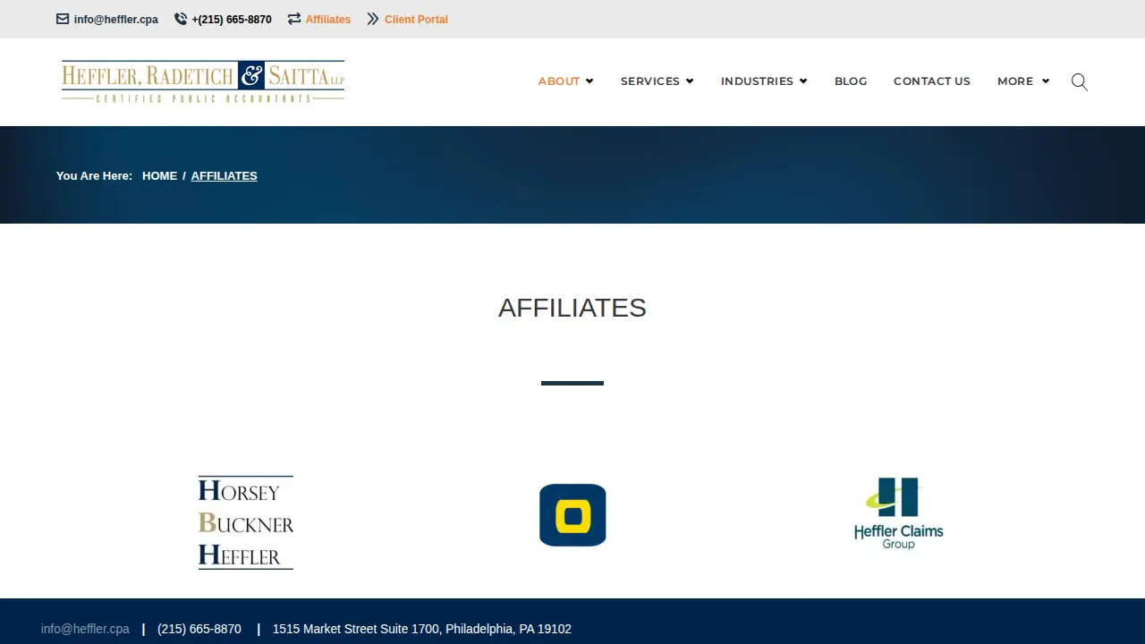Click the AFFILIATES page heading
Viewport: 1145px width, 644px height.
tap(572, 308)
